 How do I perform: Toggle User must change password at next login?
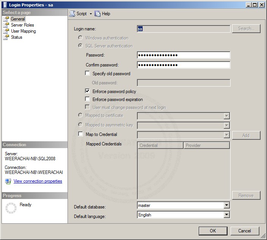(x=87, y=107)
